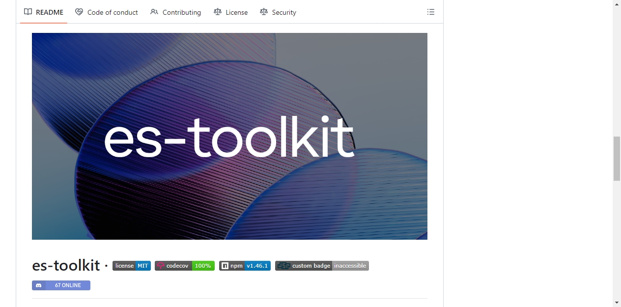621x307 pixels.
Task: Select the License tab
Action: pyautogui.click(x=231, y=12)
